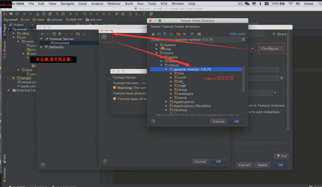Navigate back arrow in main toolbar
Viewport: 322px width, 187px height.
[x=70, y=14]
